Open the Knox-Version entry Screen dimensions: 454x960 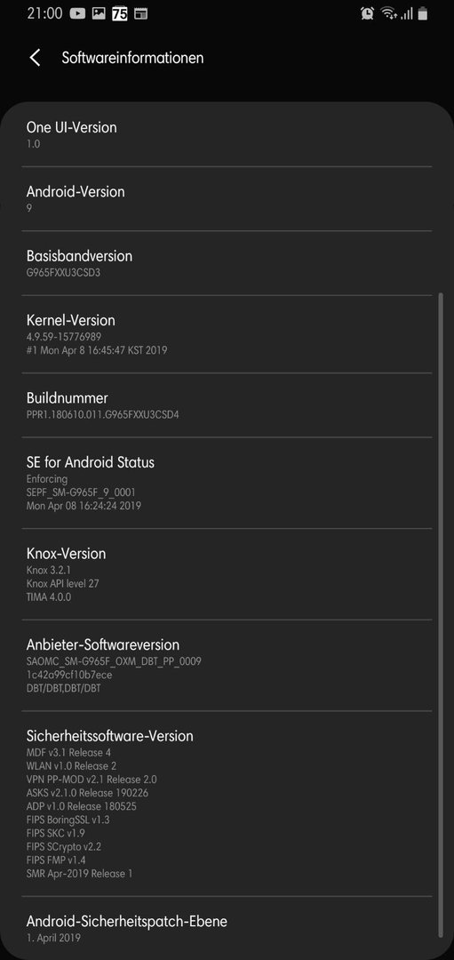[x=227, y=573]
